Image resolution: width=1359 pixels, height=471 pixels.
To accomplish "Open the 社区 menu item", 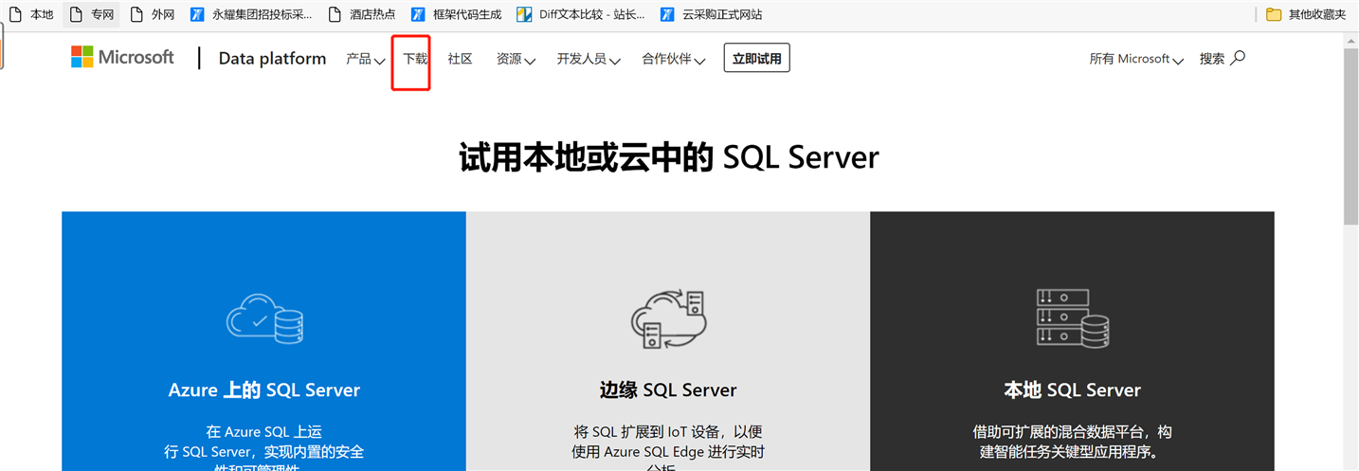I will tap(460, 59).
